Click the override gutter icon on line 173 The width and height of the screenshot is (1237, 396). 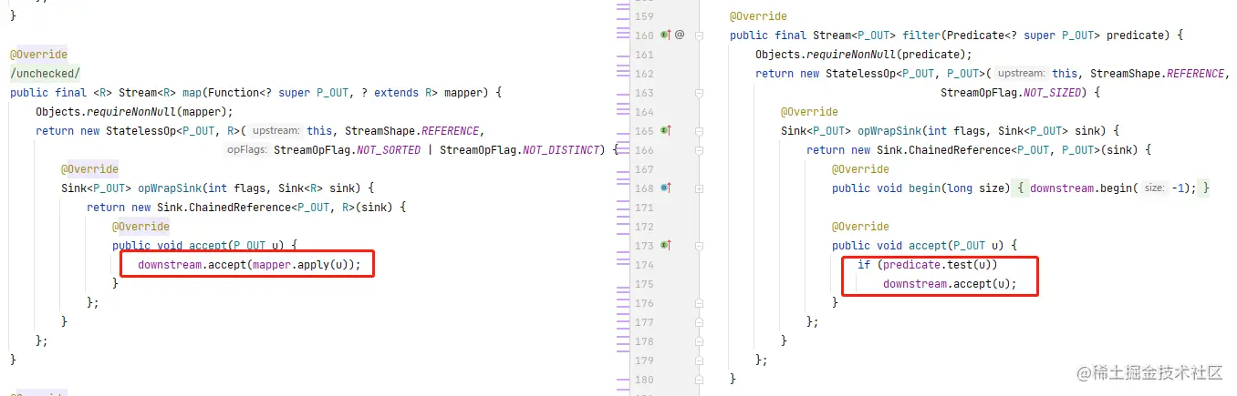click(666, 246)
